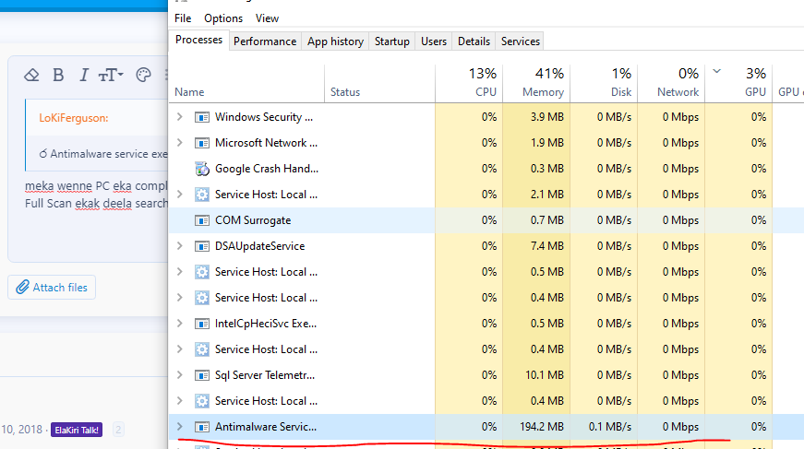
Task: Open the Options menu in Task Manager
Action: pos(223,18)
